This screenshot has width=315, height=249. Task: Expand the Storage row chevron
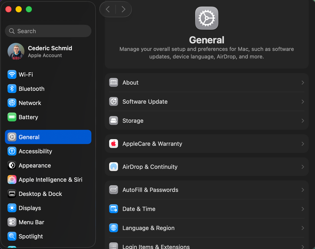coord(302,121)
